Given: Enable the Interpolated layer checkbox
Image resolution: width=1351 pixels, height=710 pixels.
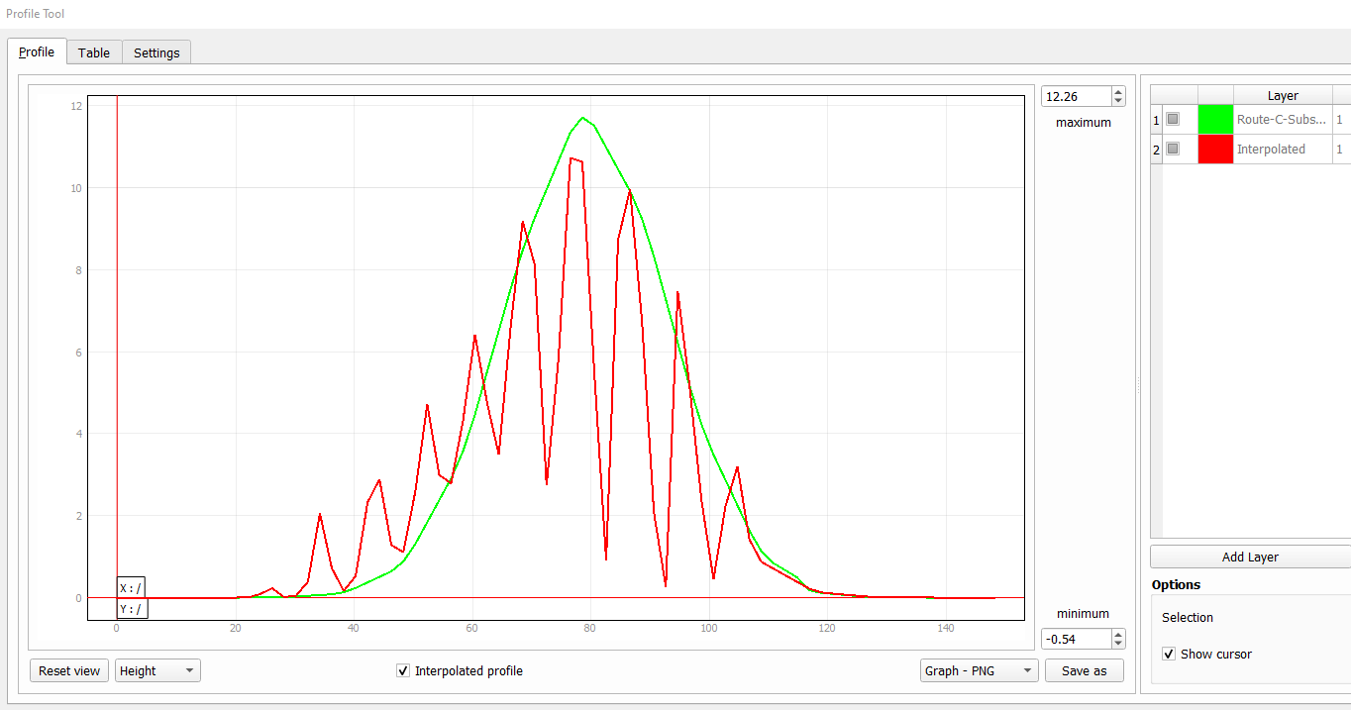Looking at the screenshot, I should point(1174,149).
